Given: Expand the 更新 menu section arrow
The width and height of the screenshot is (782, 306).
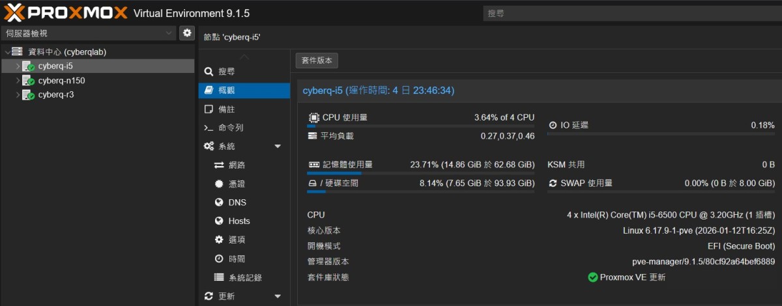Looking at the screenshot, I should pyautogui.click(x=278, y=296).
